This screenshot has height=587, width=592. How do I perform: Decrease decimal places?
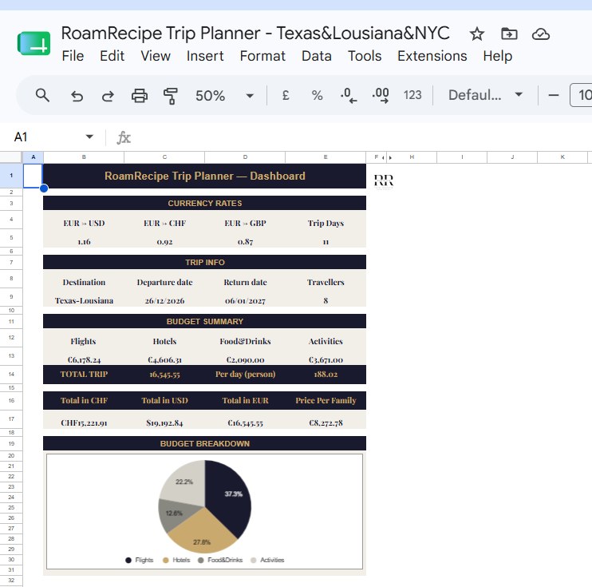(349, 96)
